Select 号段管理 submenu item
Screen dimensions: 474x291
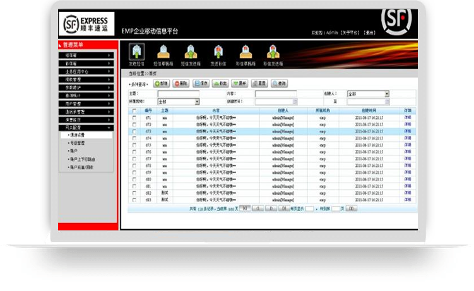pos(78,143)
